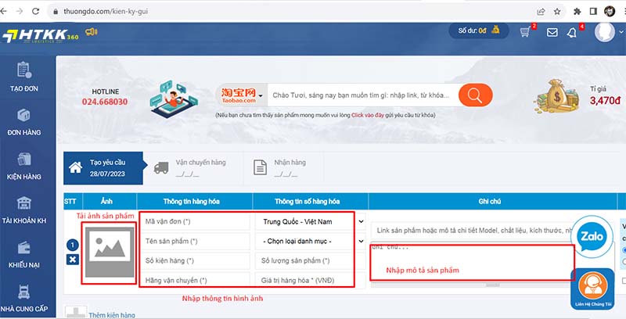
Task: Focus the Số kiện hàng field
Action: coord(196,260)
